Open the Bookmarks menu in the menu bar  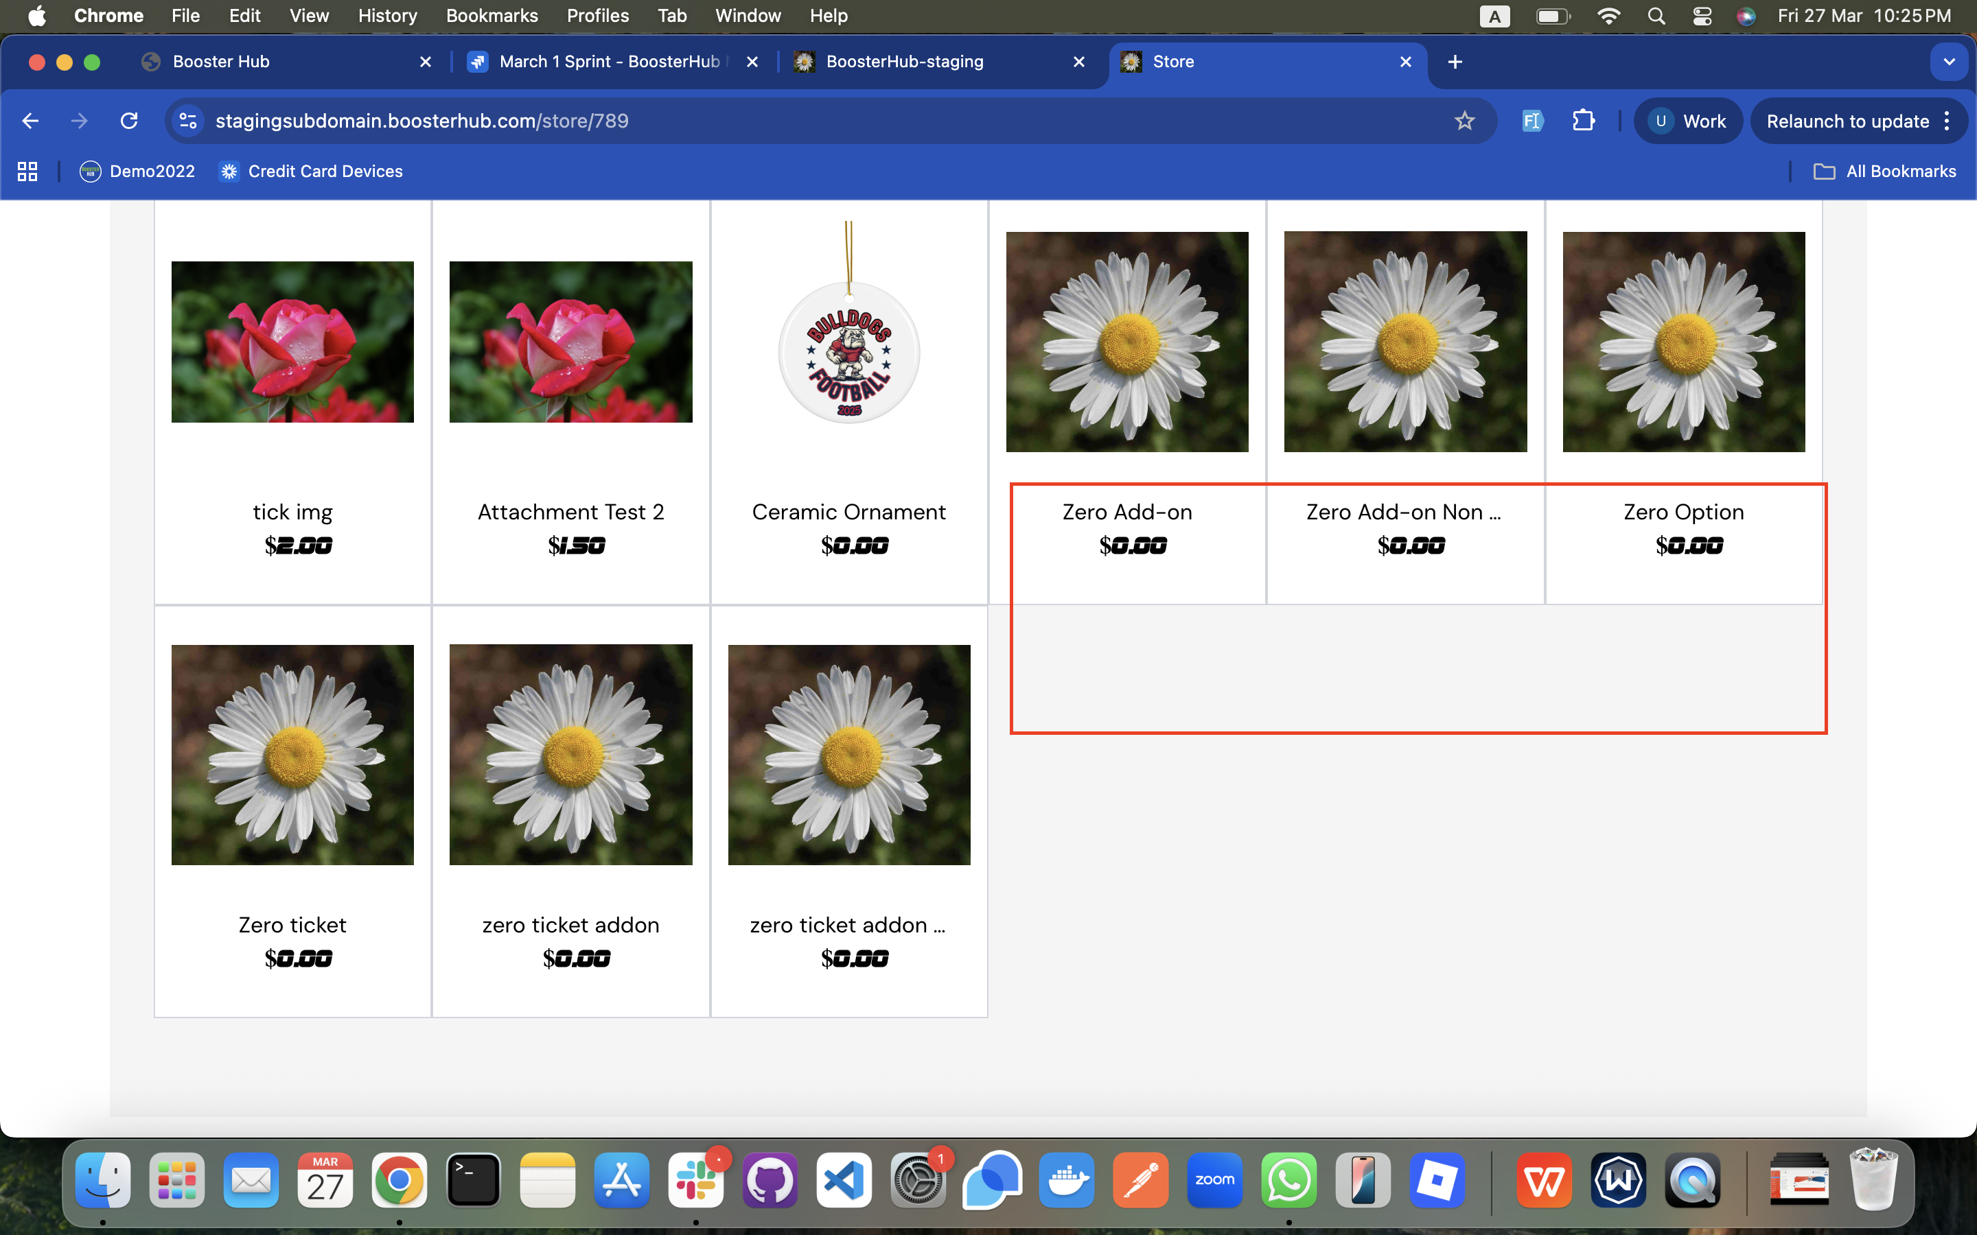point(492,16)
